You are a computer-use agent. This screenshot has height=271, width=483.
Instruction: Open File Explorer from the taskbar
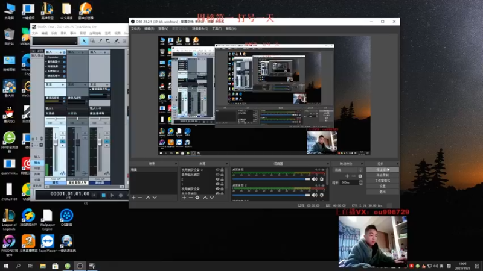(x=43, y=266)
